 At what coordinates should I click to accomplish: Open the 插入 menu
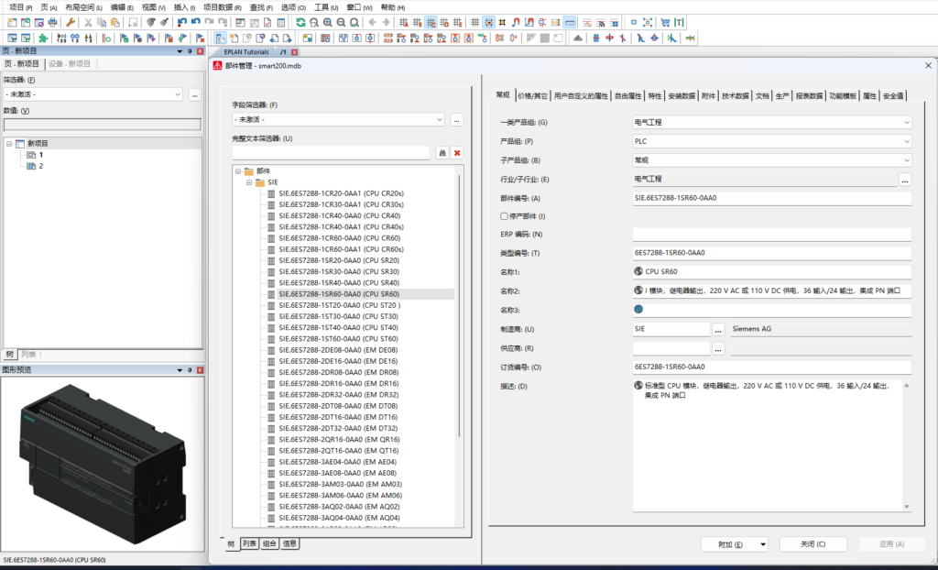(184, 7)
